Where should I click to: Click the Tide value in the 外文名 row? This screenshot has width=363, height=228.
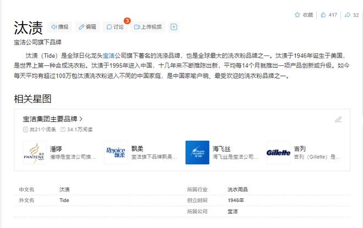click(64, 201)
